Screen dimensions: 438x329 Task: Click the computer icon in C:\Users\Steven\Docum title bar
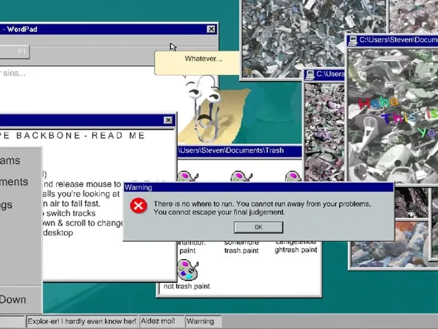tap(353, 40)
